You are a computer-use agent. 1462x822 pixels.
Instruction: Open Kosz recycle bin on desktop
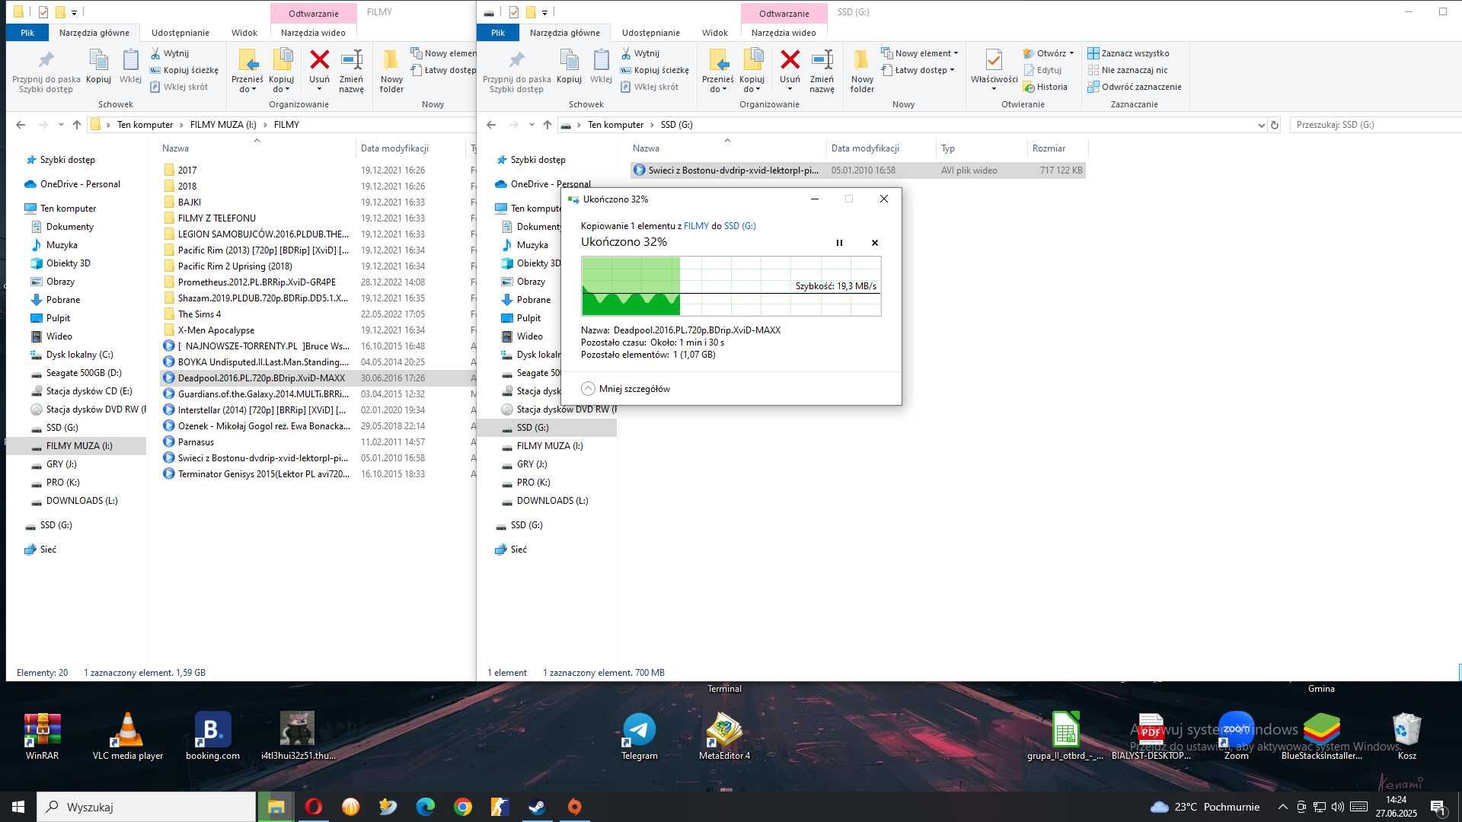point(1406,735)
